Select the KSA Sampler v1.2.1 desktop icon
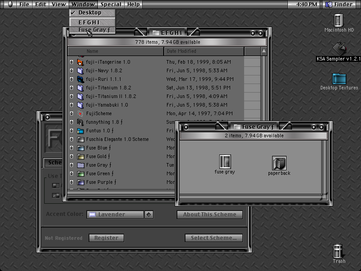This screenshot has width=361, height=271. click(339, 49)
